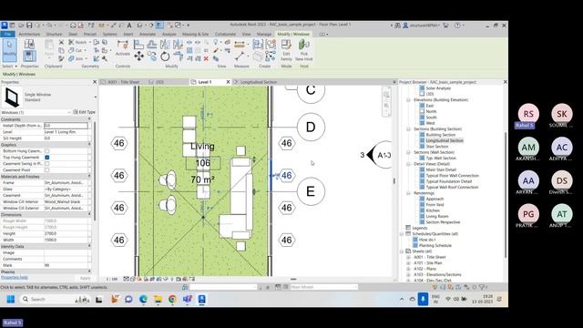Image resolution: width=583 pixels, height=328 pixels.
Task: Click the Save icon in quick access toolbar
Action: pos(28,26)
